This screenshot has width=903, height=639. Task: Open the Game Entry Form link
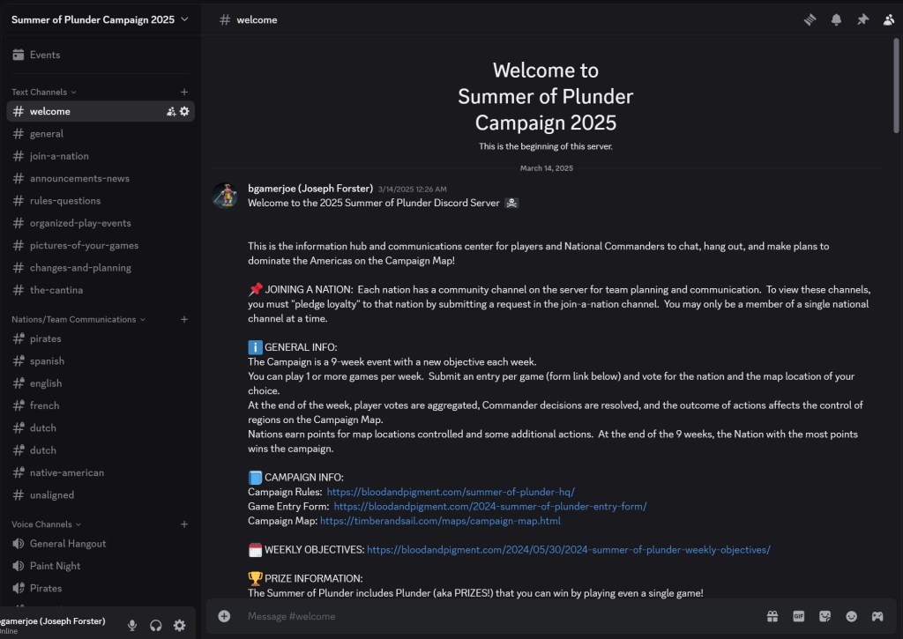[489, 507]
